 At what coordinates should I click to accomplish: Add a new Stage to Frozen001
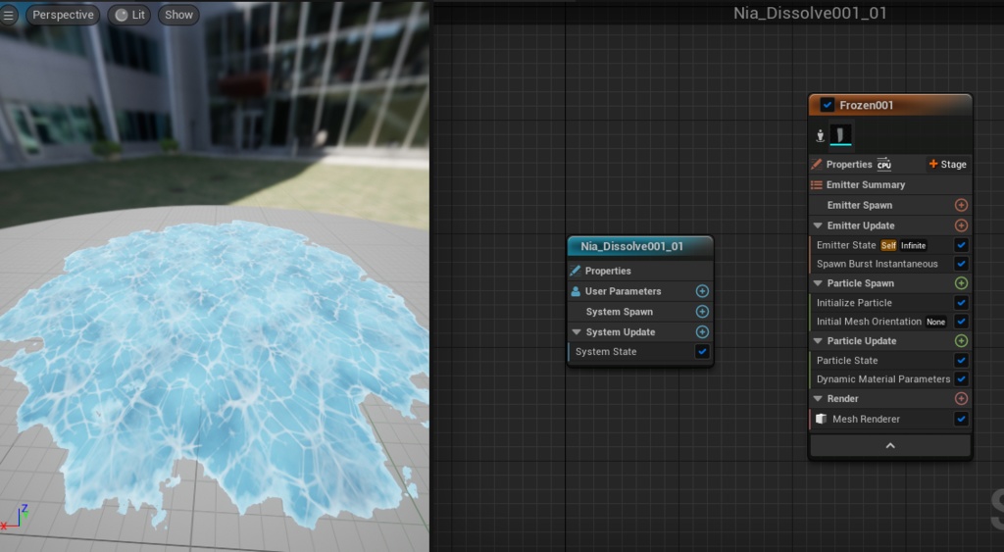(x=948, y=165)
